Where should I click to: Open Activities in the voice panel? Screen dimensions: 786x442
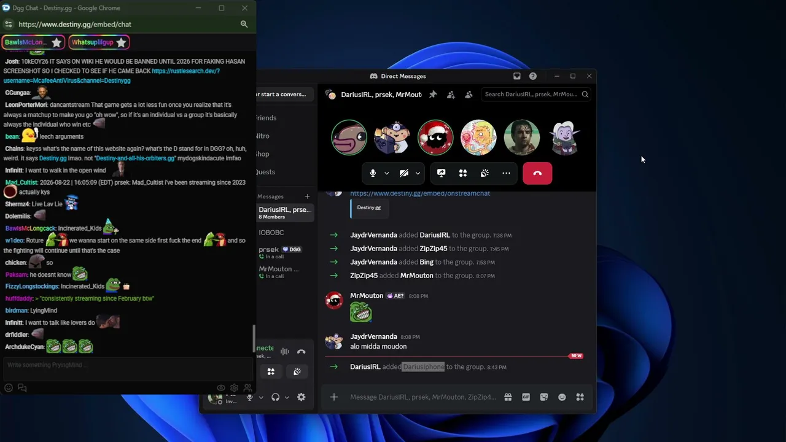pos(271,371)
